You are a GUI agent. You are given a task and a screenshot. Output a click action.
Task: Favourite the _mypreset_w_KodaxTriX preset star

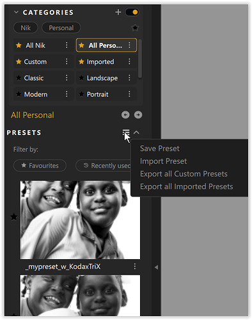coord(14,217)
